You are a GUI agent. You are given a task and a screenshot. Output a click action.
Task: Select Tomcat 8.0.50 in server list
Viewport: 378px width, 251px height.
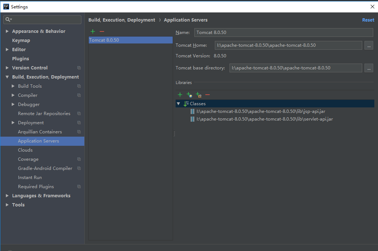(x=131, y=40)
